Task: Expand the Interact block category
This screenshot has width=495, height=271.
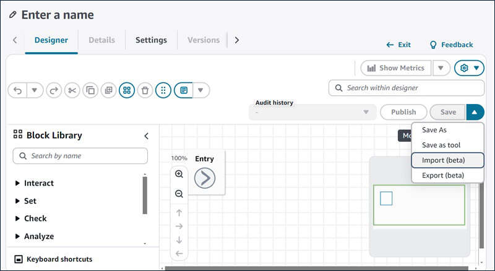Action: tap(17, 183)
